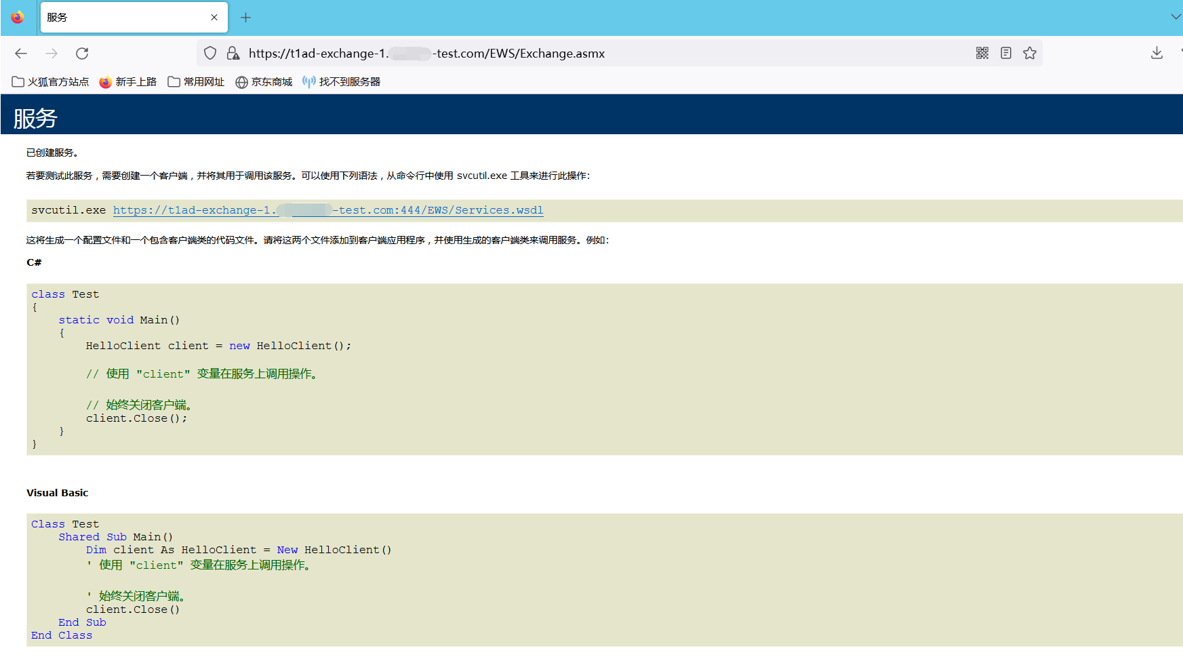Viewport: 1183px width, 661px height.
Task: Click the QR code icon in the address bar
Action: point(982,53)
